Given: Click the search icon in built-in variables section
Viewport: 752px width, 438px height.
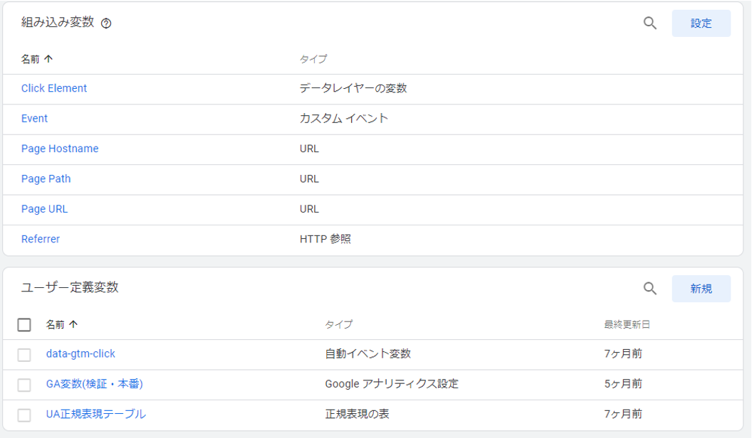Looking at the screenshot, I should 649,23.
